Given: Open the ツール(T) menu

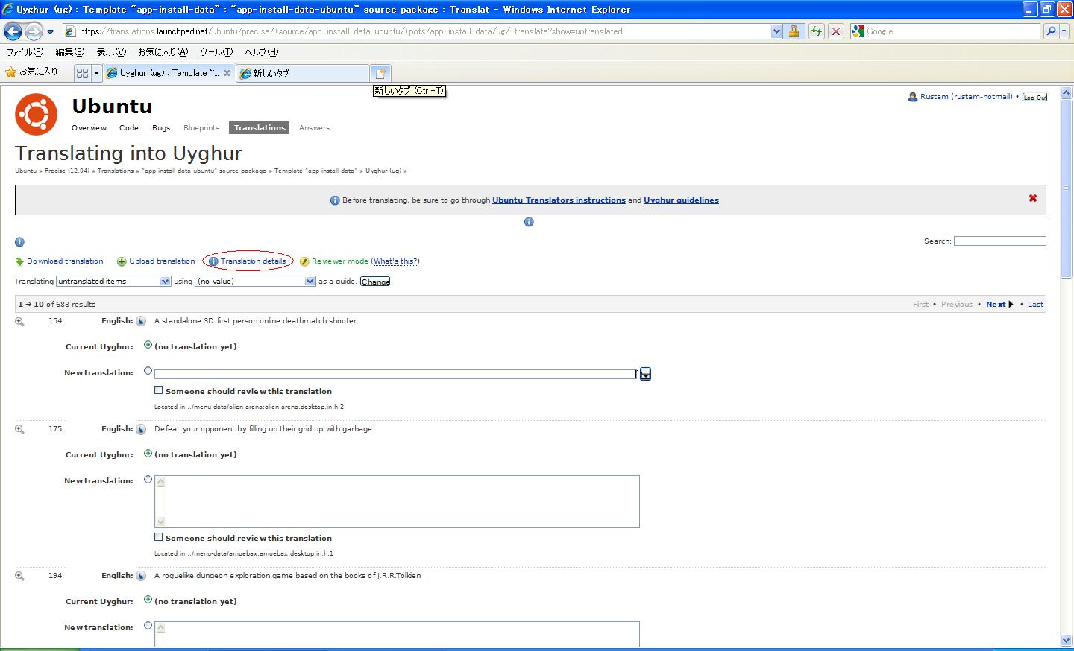Looking at the screenshot, I should point(216,52).
